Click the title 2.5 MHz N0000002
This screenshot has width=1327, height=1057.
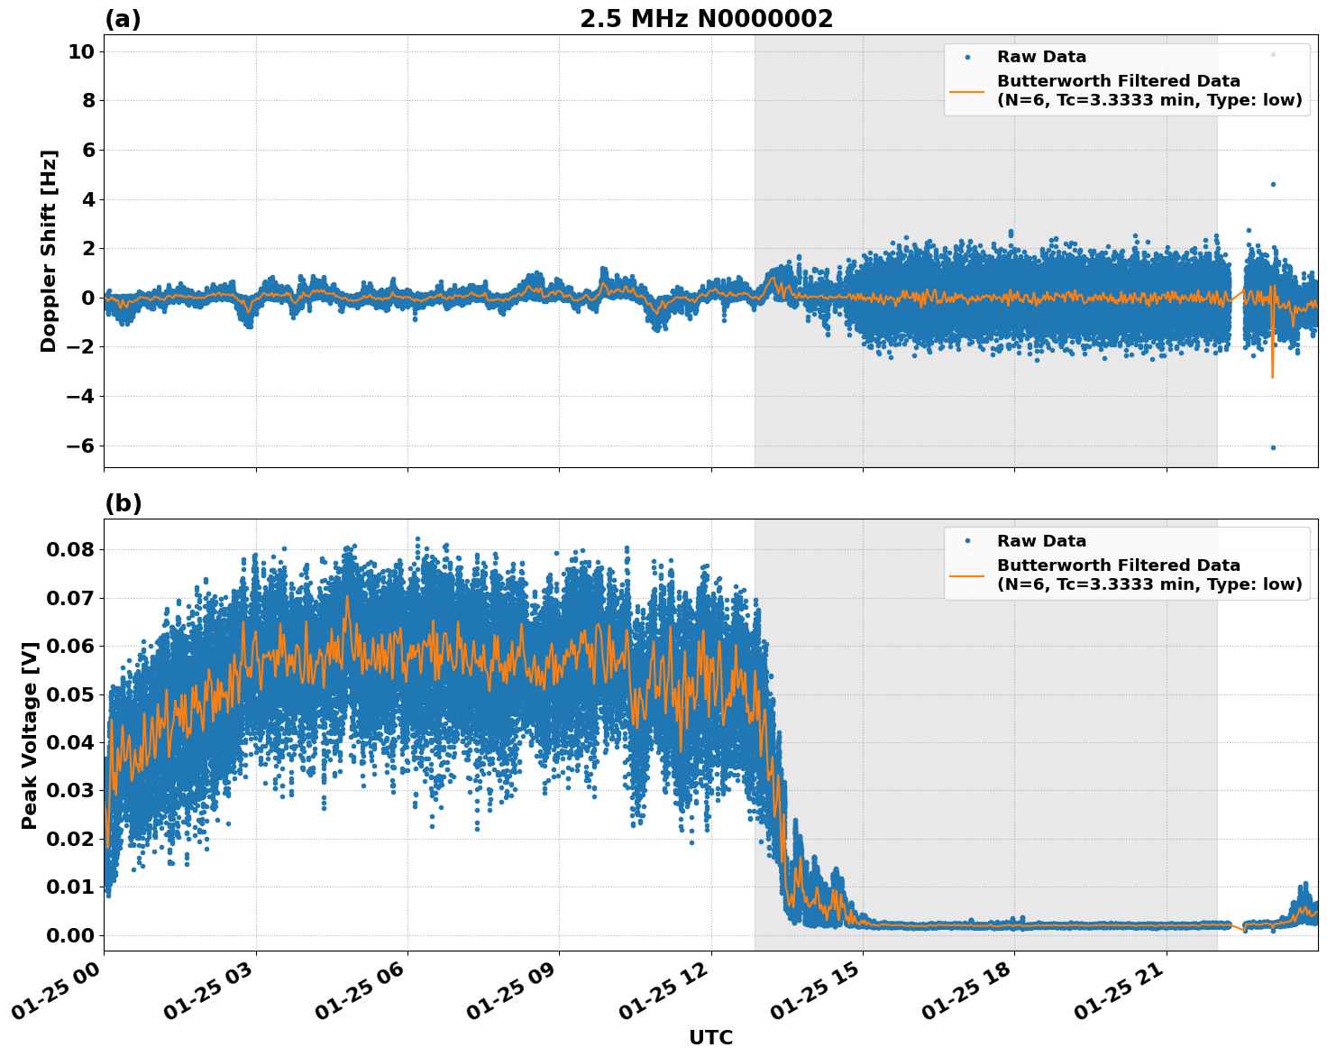tap(707, 17)
